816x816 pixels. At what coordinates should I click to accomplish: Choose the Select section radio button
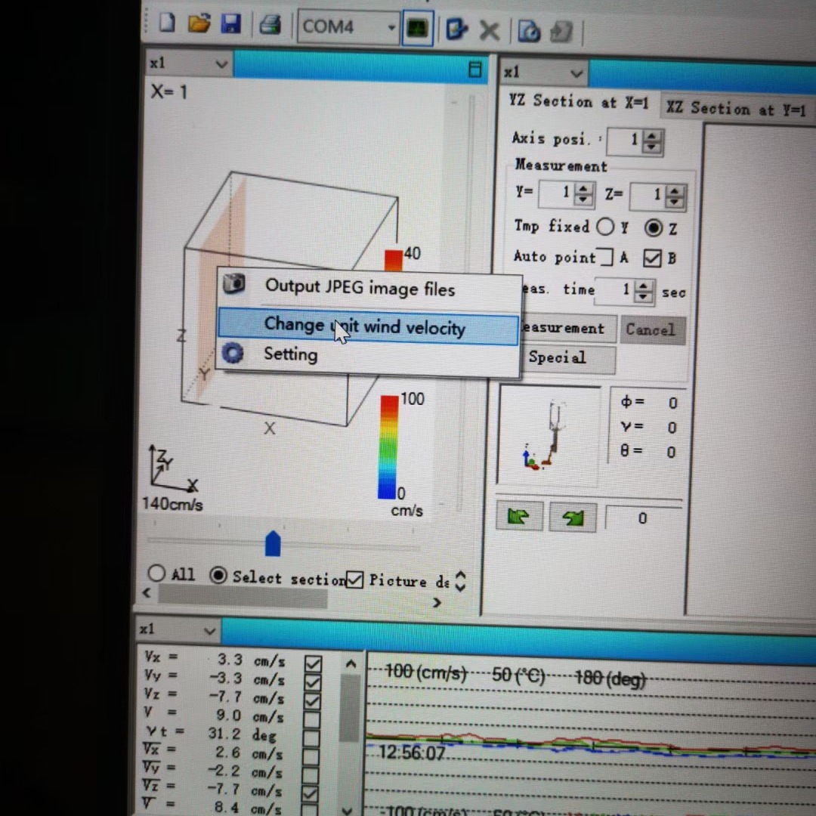[218, 575]
